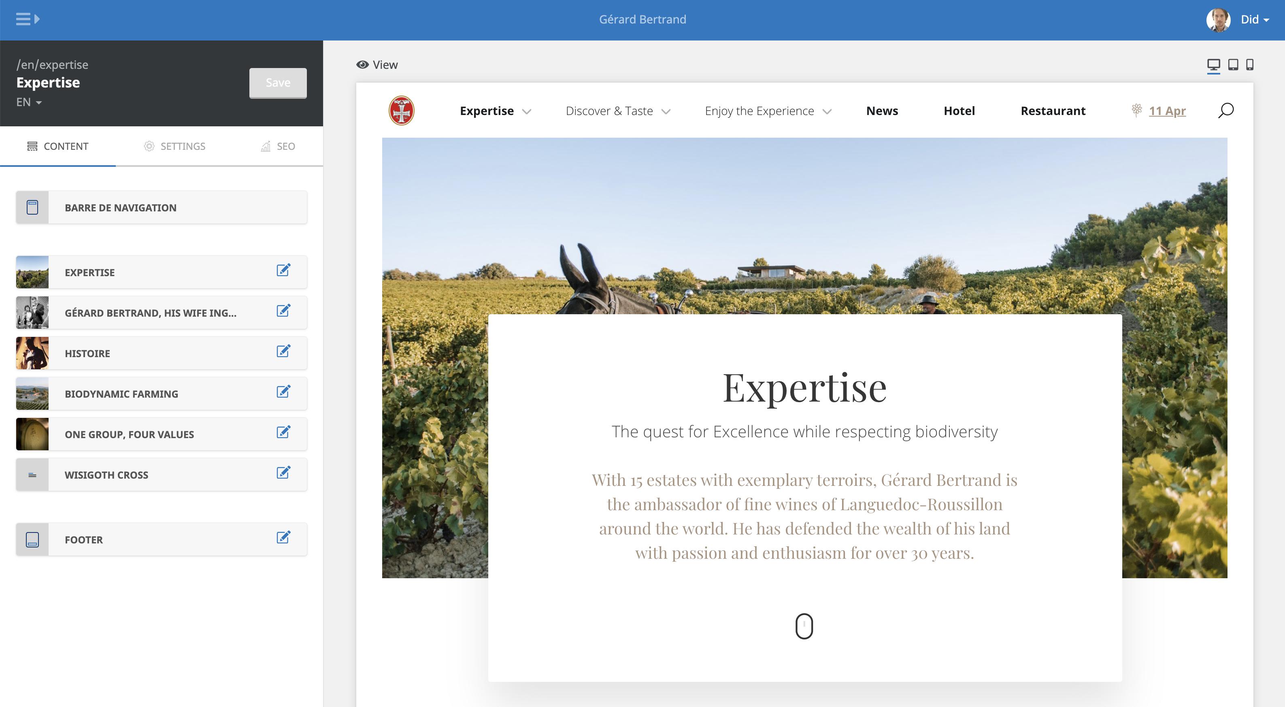Click the search magnifier in site header
Image resolution: width=1285 pixels, height=707 pixels.
pyautogui.click(x=1225, y=110)
